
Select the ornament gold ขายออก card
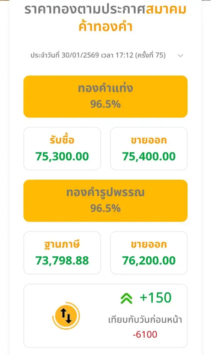[x=149, y=252]
